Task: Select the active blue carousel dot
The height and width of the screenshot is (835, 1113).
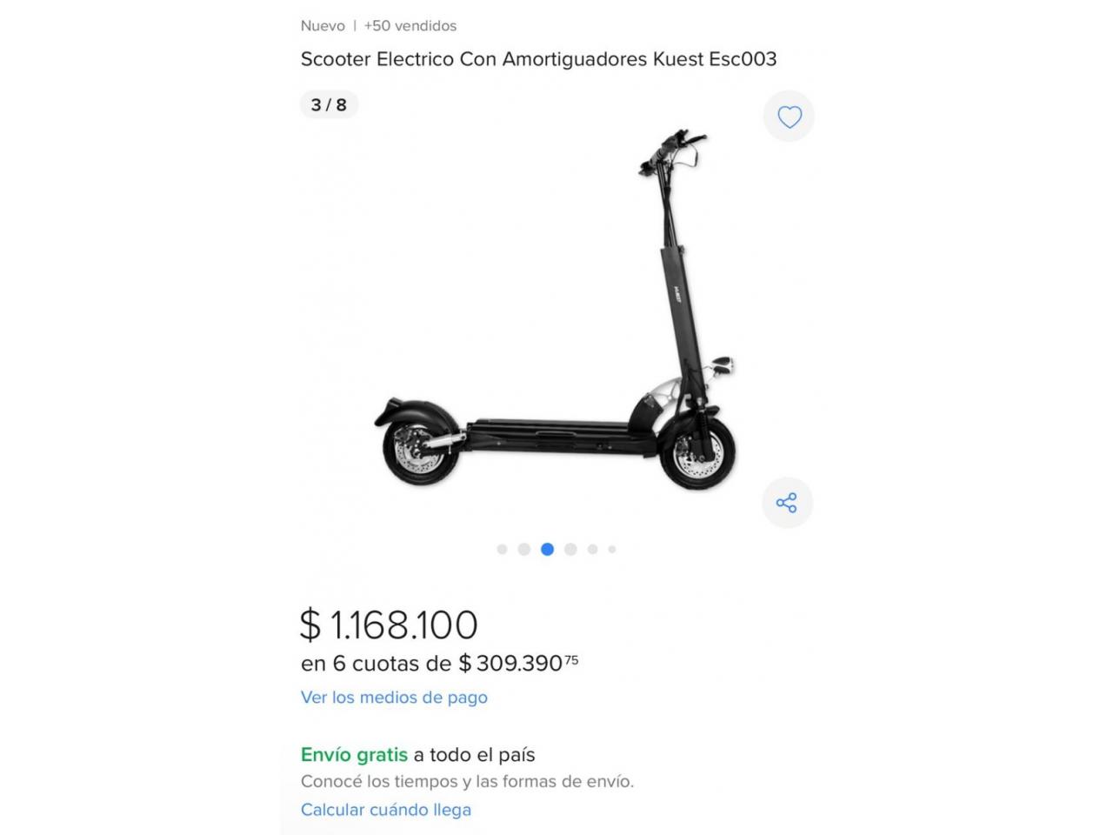Action: [547, 549]
